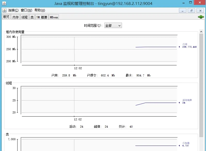Screen dimensions: 206x151
Task: Restore the inner connection window
Action: tap(191, 11)
